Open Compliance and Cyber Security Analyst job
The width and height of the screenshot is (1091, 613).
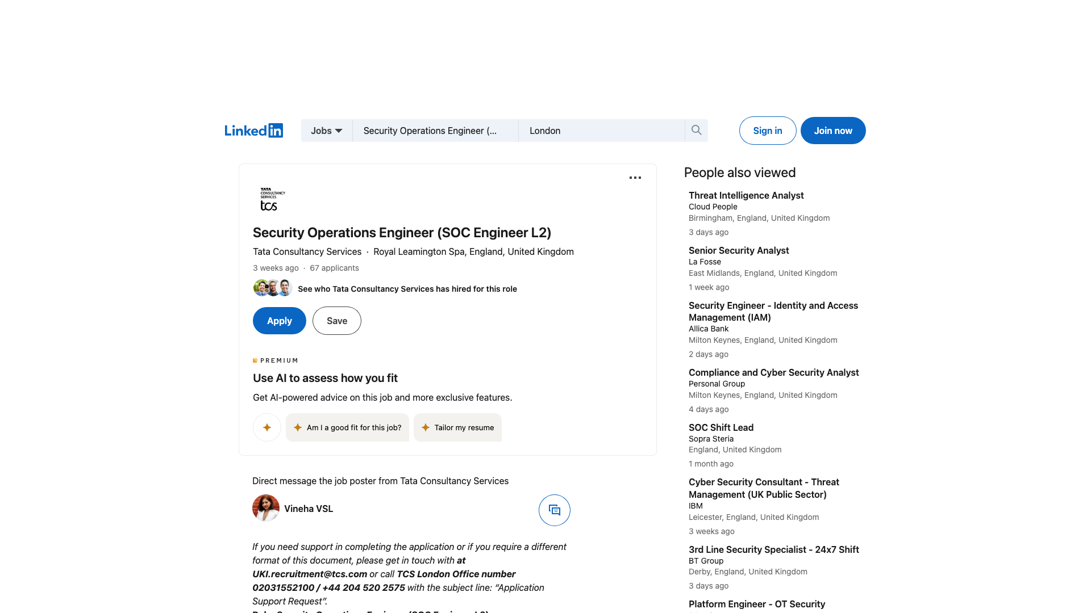pyautogui.click(x=774, y=372)
